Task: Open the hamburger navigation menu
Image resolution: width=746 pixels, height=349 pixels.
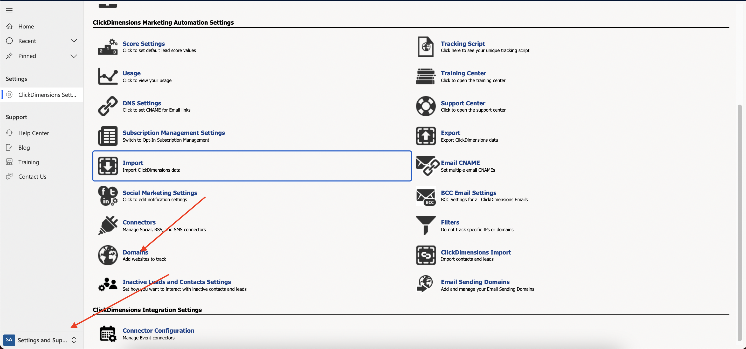Action: click(9, 10)
